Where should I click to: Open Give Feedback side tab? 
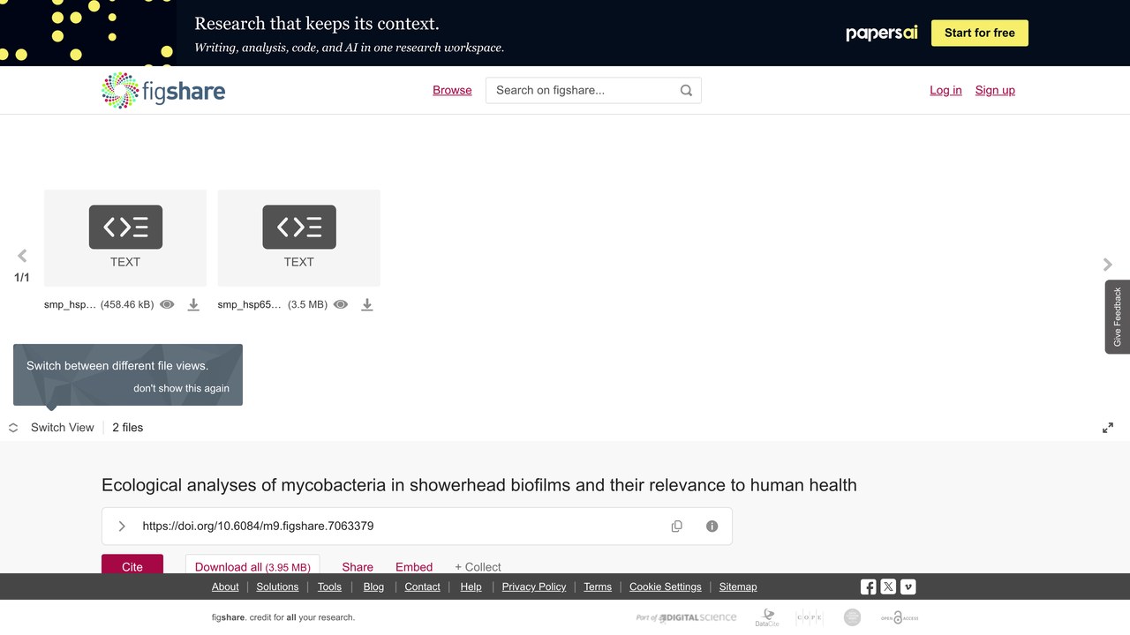[1118, 317]
